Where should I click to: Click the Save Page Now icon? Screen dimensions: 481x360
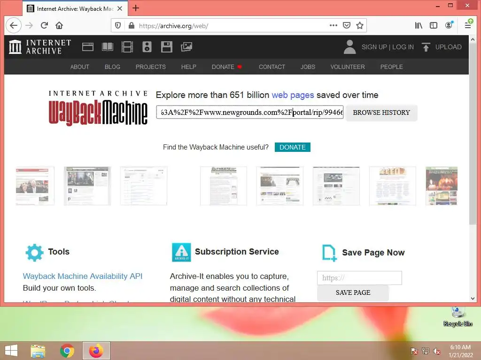point(329,253)
